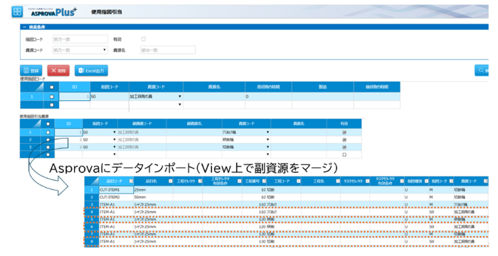Screen dimensions: 498x256
Task: Open the 切断機 resource code dropdown
Action: pyautogui.click(x=267, y=147)
